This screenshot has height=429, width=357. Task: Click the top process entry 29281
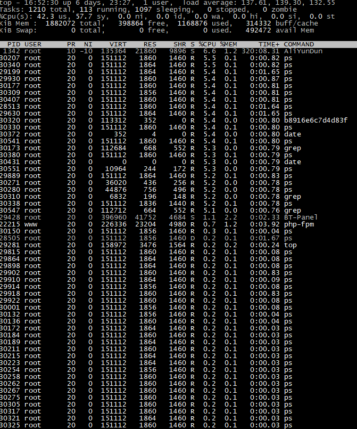click(178, 245)
